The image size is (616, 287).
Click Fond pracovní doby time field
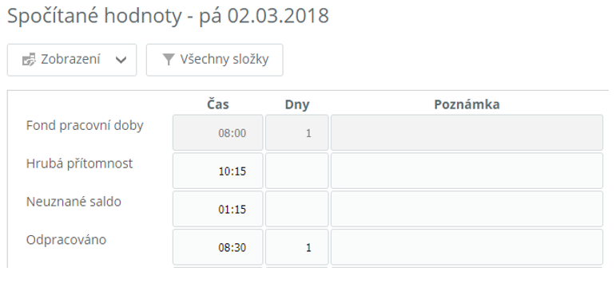pos(217,132)
